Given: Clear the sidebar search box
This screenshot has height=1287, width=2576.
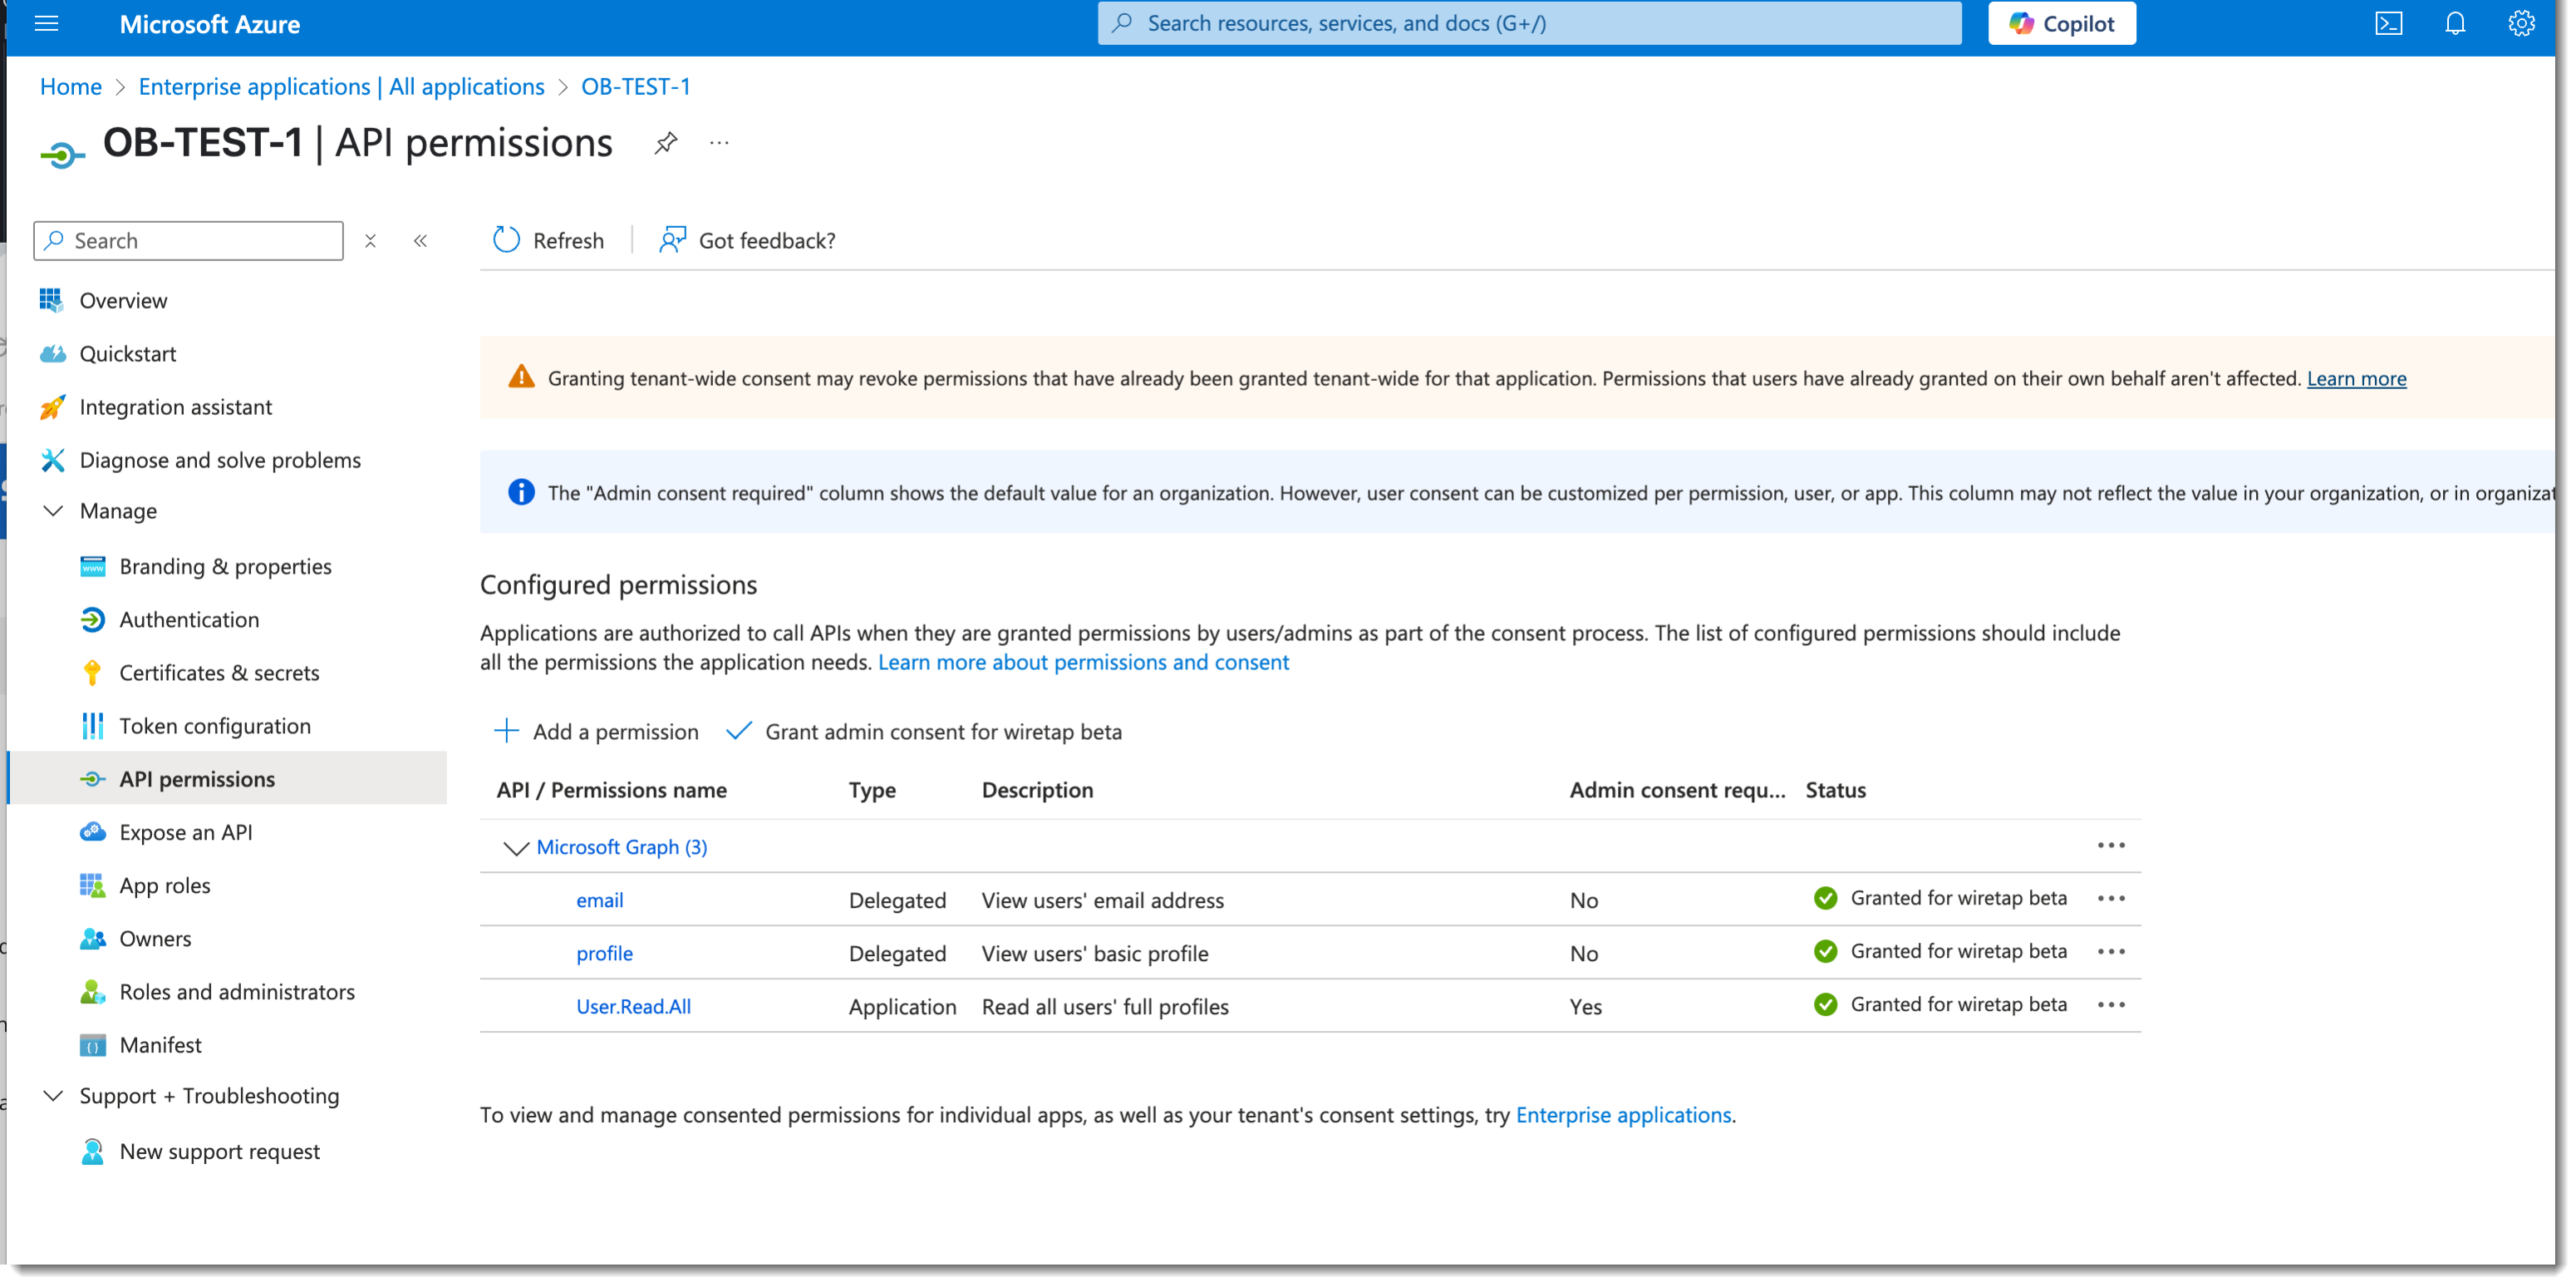Looking at the screenshot, I should pyautogui.click(x=370, y=240).
